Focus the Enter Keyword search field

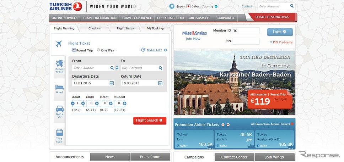(274, 6)
